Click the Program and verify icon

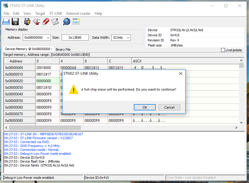pos(55,22)
